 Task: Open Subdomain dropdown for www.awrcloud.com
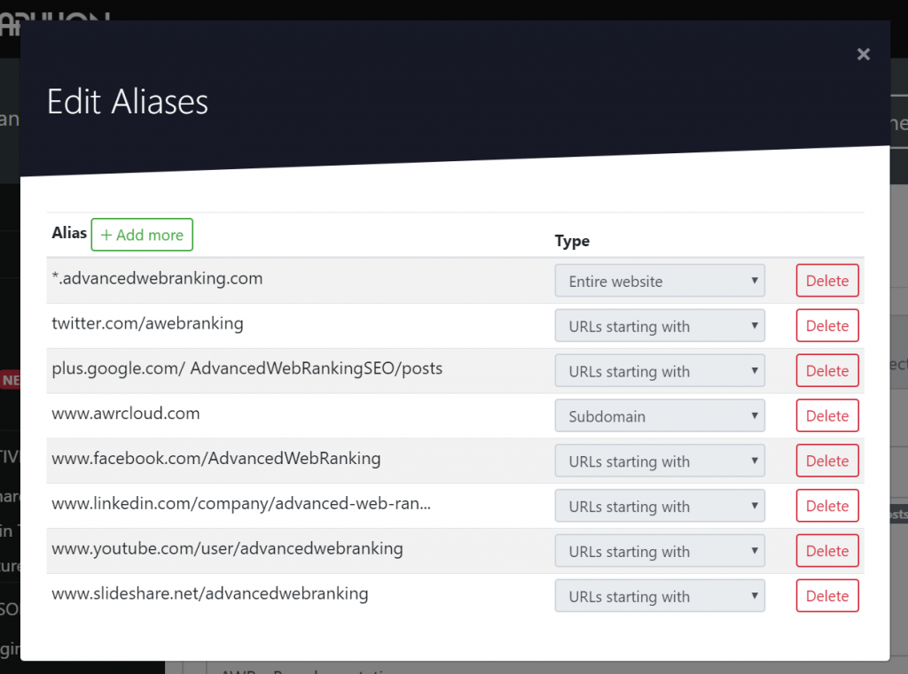click(660, 415)
